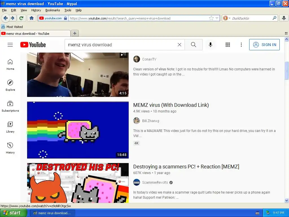The height and width of the screenshot is (217, 289).
Task: Open new tab with plus button
Action: (x=75, y=33)
